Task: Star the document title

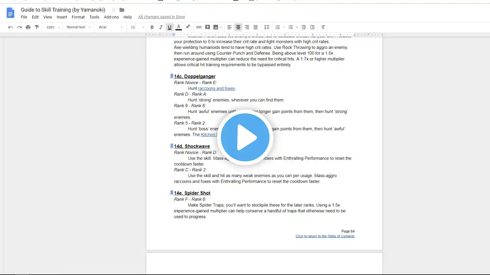Action: click(x=113, y=10)
